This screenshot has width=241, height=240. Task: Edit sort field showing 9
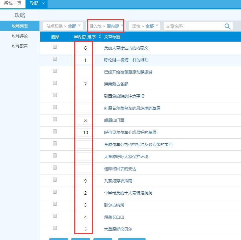(85, 181)
